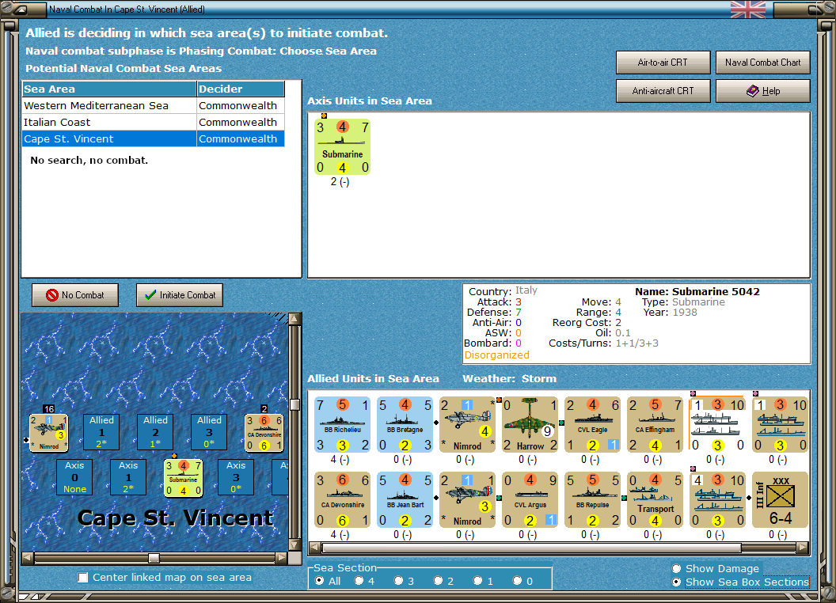Image resolution: width=836 pixels, height=603 pixels.
Task: Select the Transport ship counter
Action: (x=655, y=499)
